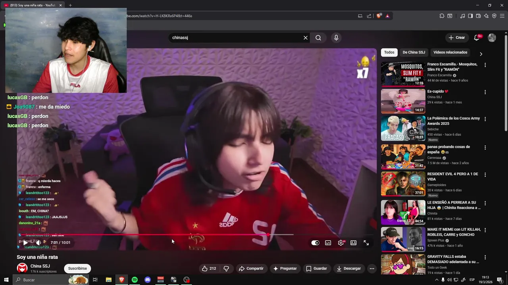
Task: Click the share page icon in address bar
Action: 369,16
